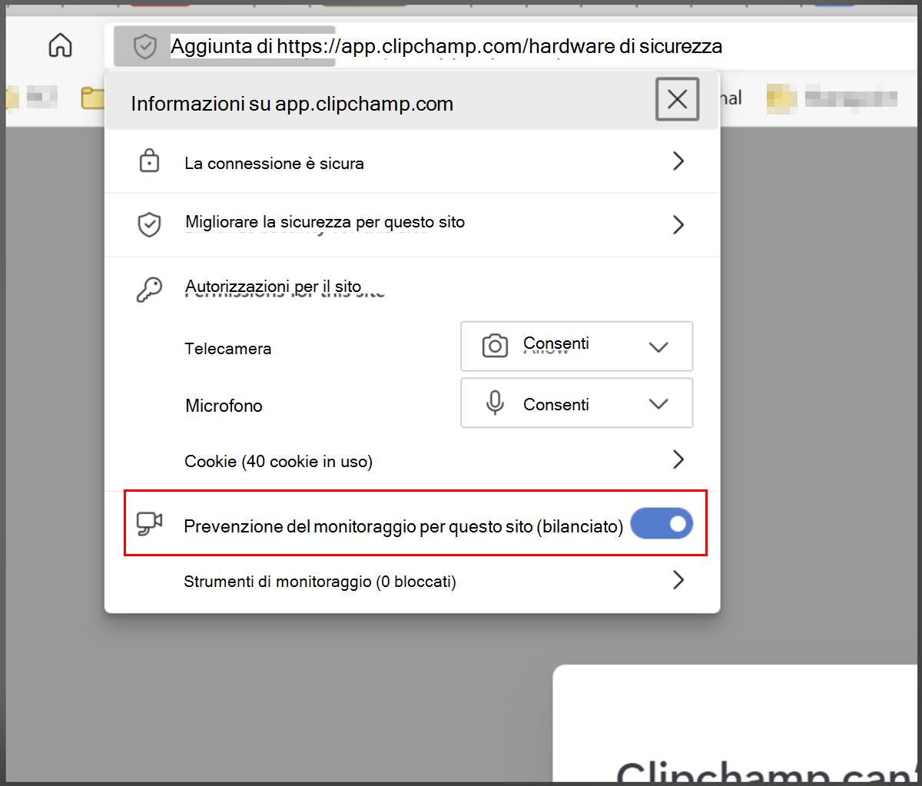The width and height of the screenshot is (922, 786).
Task: Click the Telecamera dropdown chevron arrow
Action: 658,347
